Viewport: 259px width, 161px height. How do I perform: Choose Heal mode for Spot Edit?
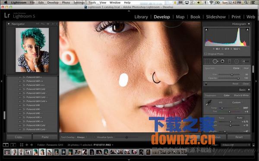click(246, 68)
